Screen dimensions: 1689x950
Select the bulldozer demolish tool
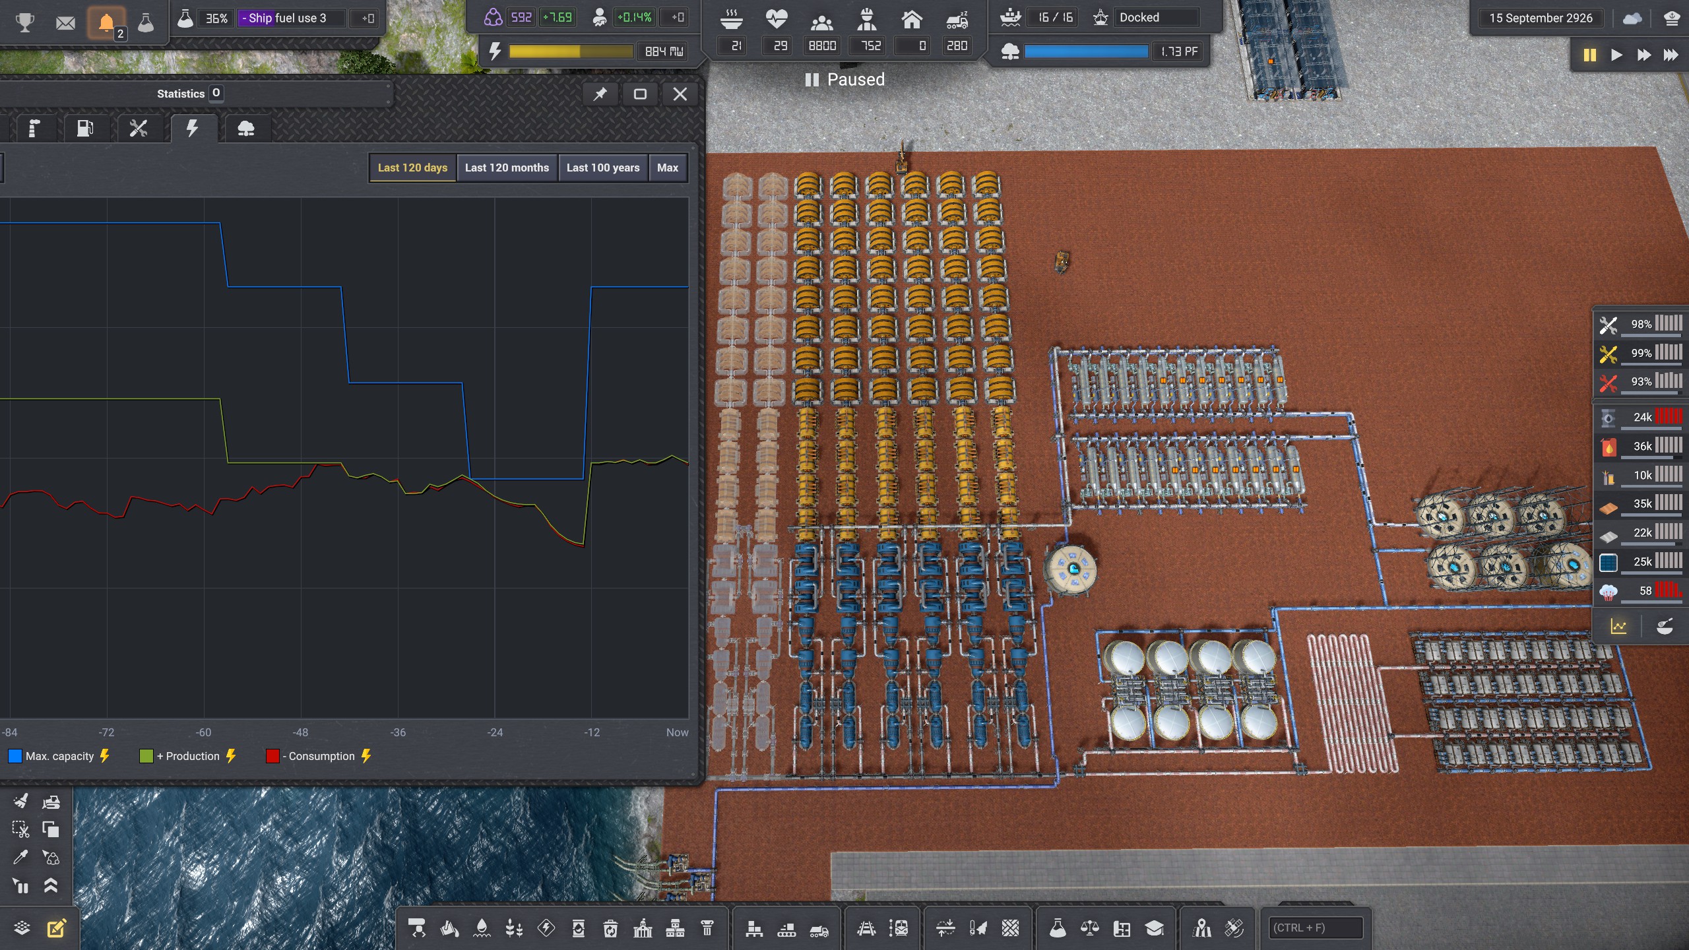tap(51, 801)
